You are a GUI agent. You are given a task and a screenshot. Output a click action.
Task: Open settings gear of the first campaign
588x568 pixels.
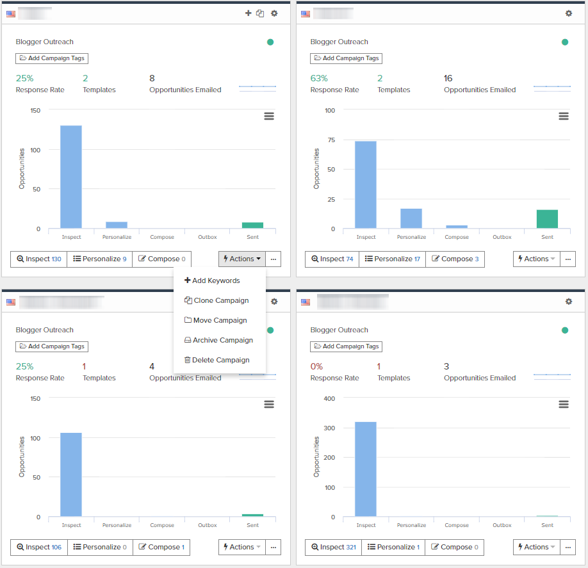[x=275, y=13]
